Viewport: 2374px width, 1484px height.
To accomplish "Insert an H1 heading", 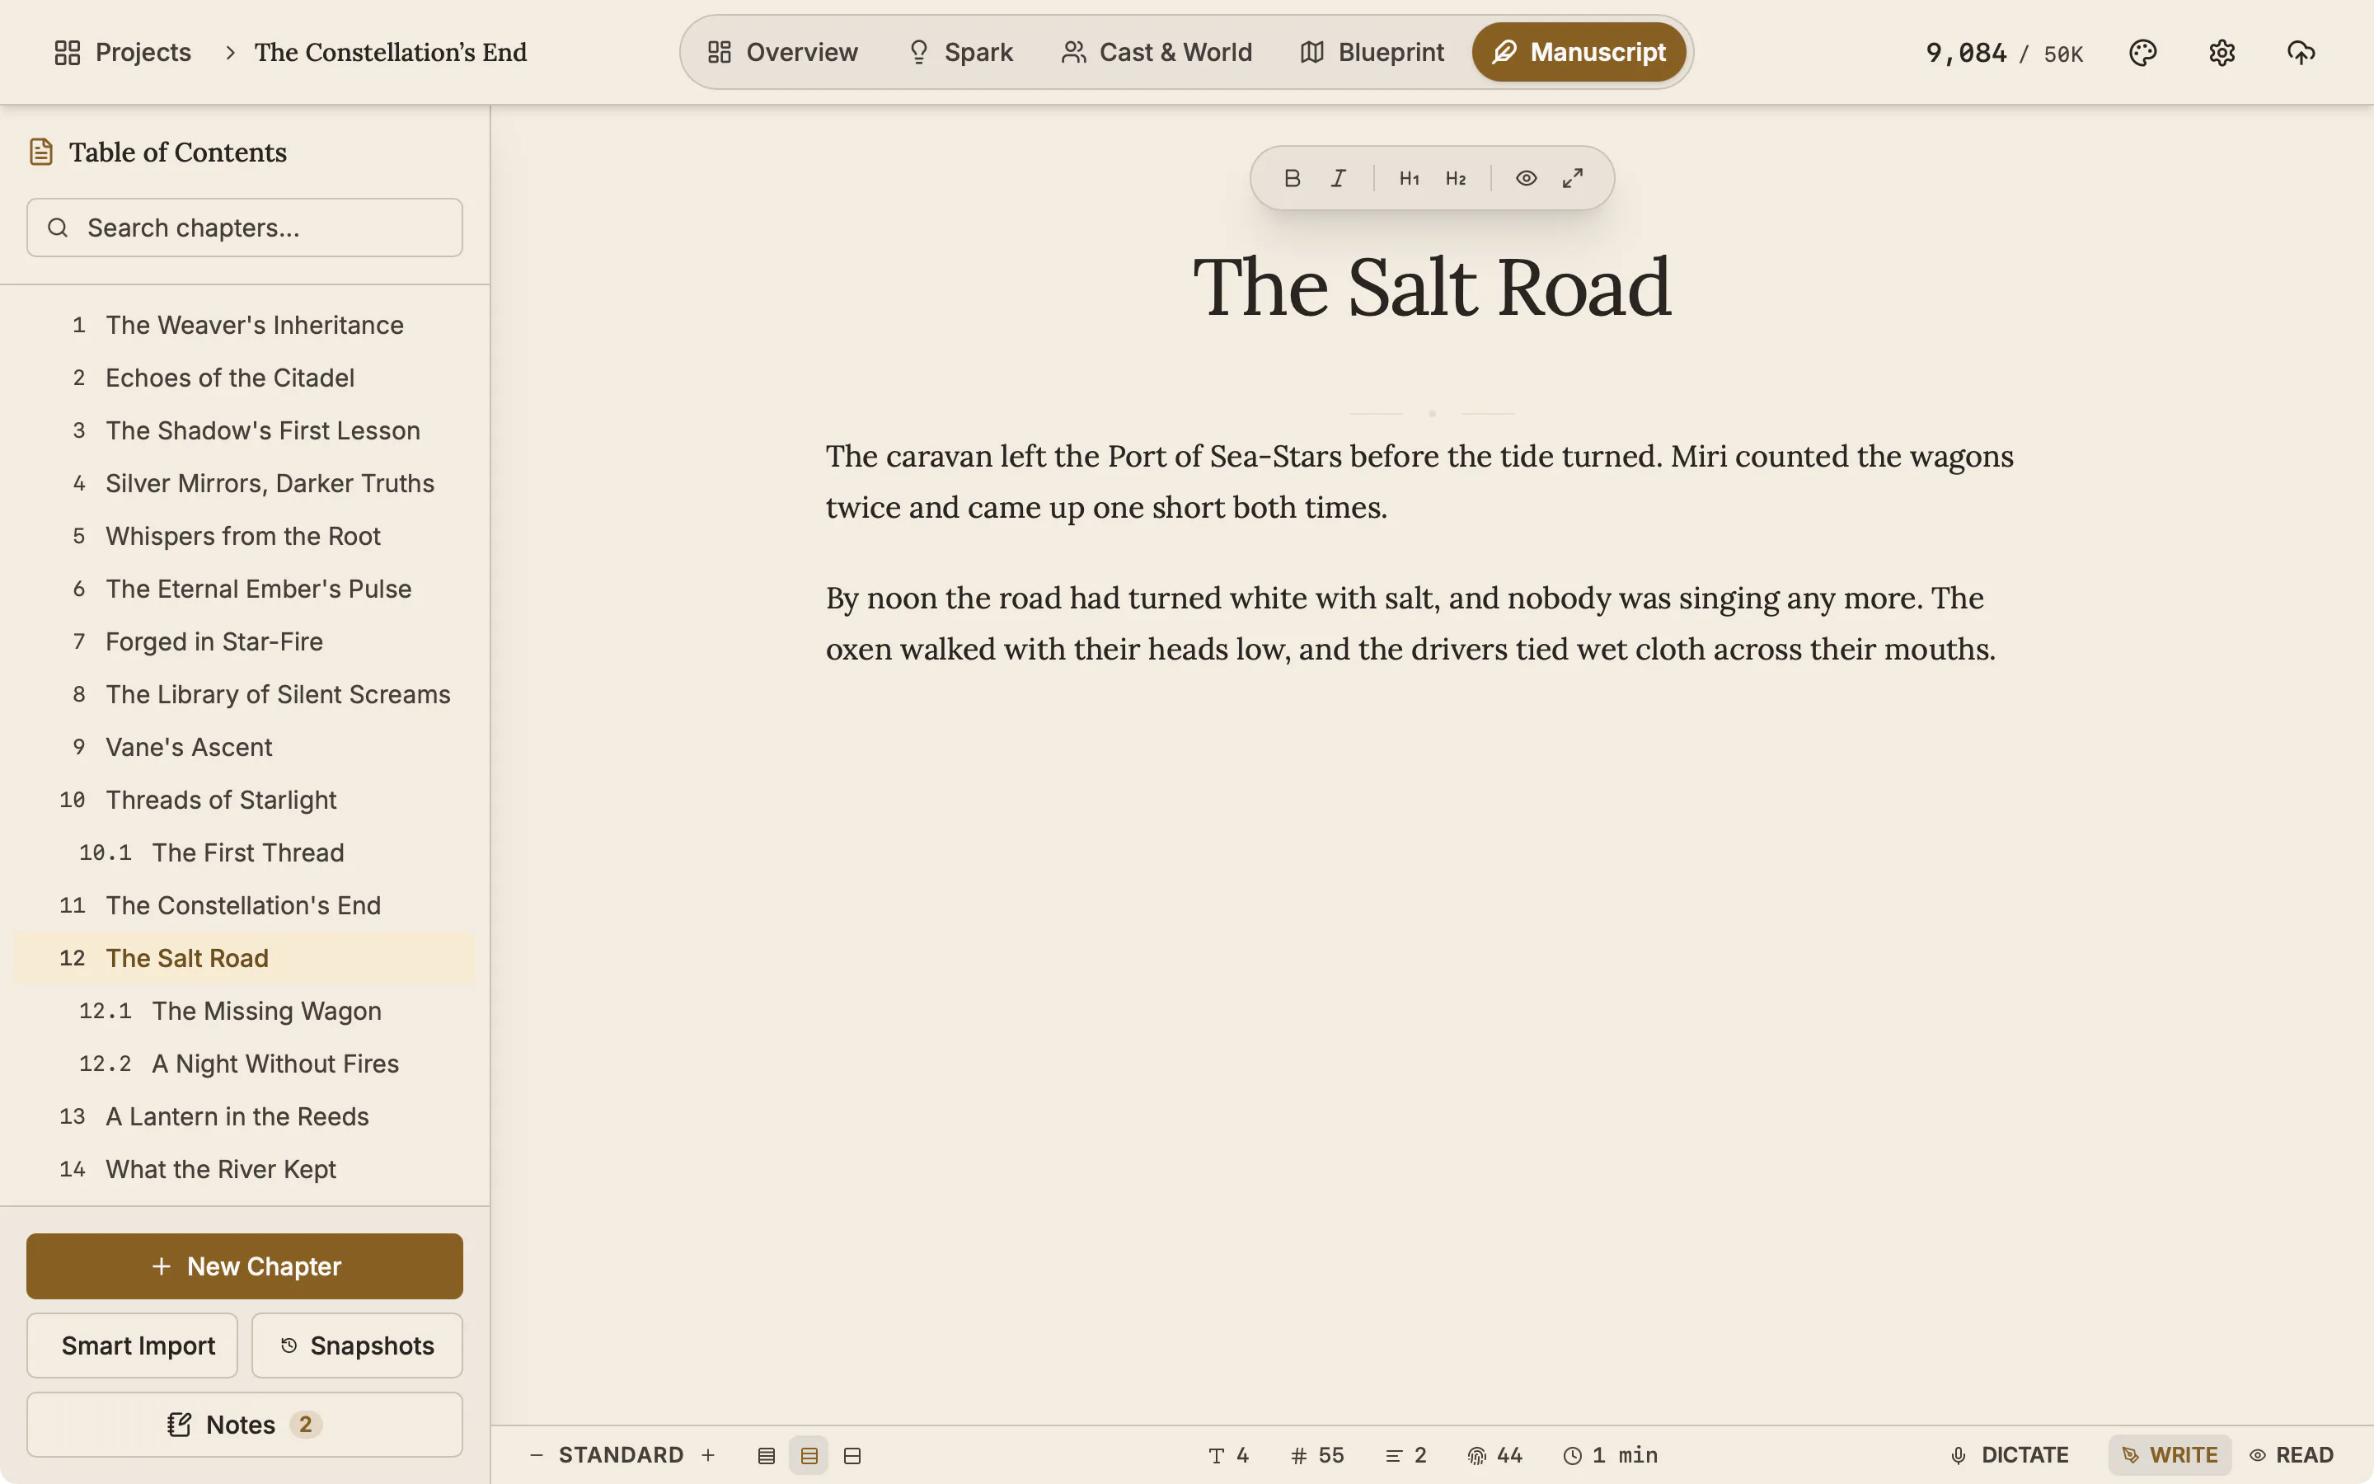I will (1409, 177).
